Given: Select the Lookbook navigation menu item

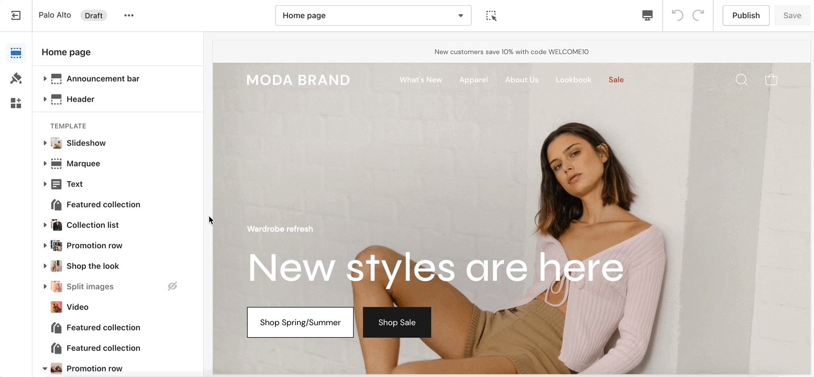Looking at the screenshot, I should click(x=573, y=80).
